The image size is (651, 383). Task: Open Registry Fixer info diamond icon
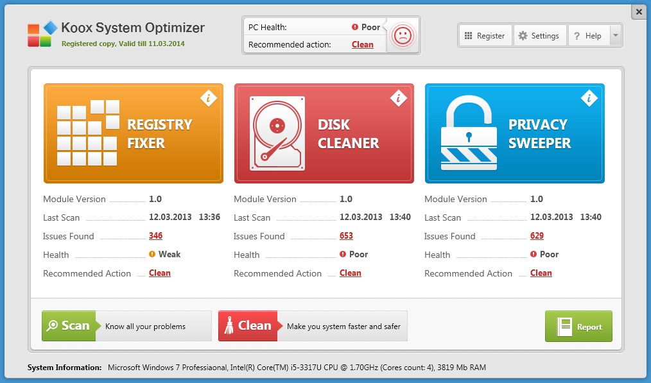coord(209,98)
